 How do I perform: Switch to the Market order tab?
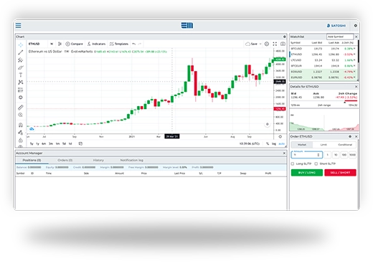click(302, 145)
